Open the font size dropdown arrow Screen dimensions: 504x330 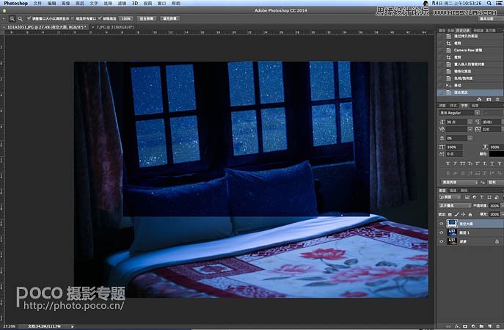click(470, 122)
